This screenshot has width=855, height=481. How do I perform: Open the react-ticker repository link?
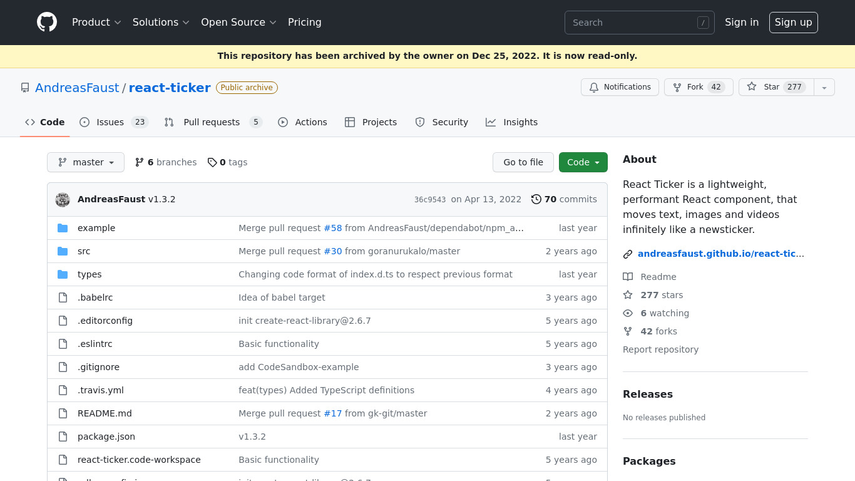pyautogui.click(x=170, y=88)
